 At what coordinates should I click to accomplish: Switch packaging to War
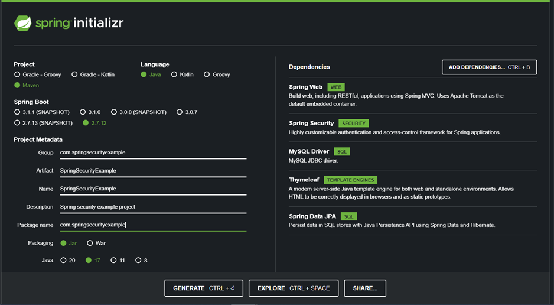tap(90, 243)
